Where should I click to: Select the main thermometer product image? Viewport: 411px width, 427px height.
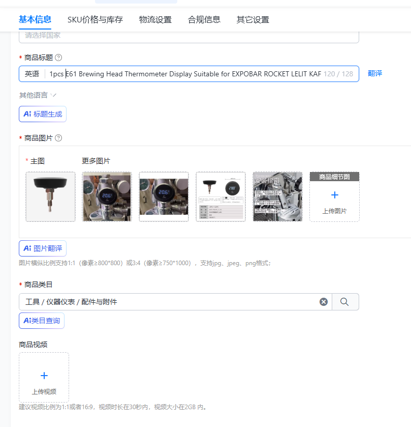51,196
